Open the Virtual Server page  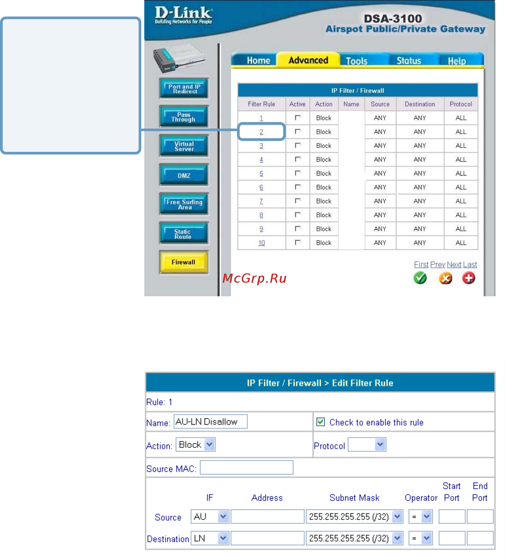coord(184,146)
